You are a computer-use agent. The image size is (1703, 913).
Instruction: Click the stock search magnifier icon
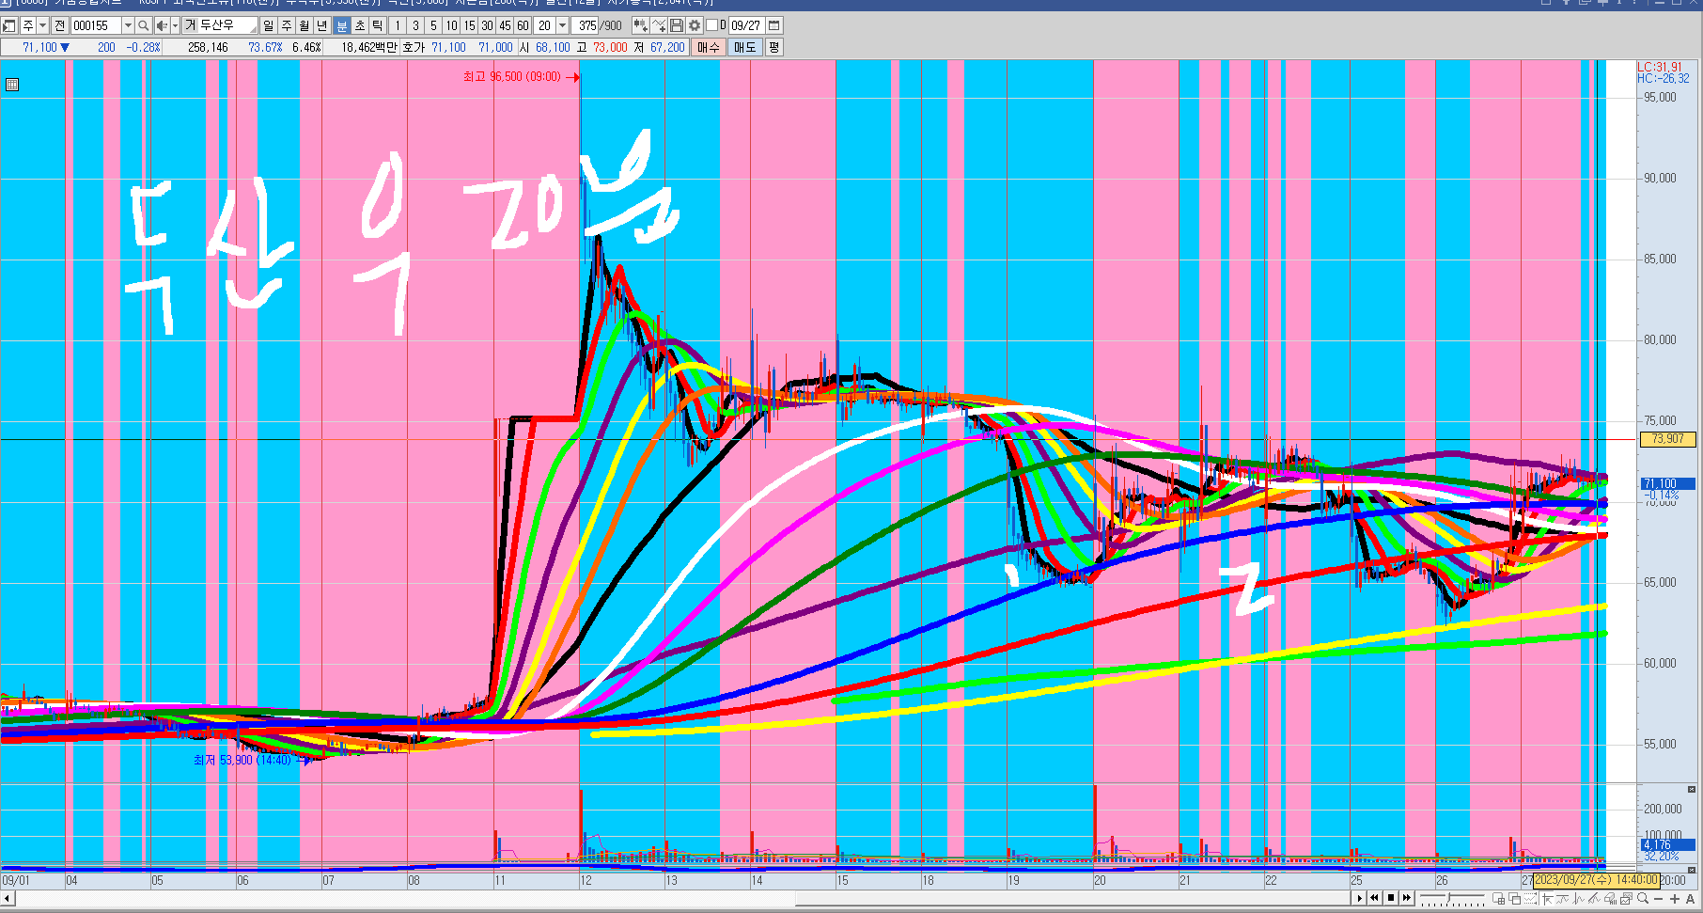pos(143,25)
